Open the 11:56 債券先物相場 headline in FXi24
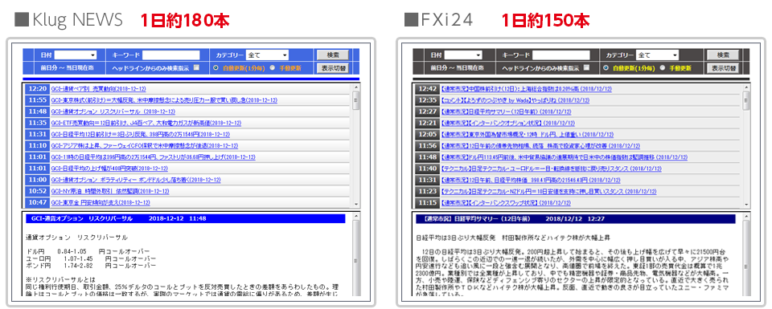This screenshot has height=309, width=772. click(540, 145)
